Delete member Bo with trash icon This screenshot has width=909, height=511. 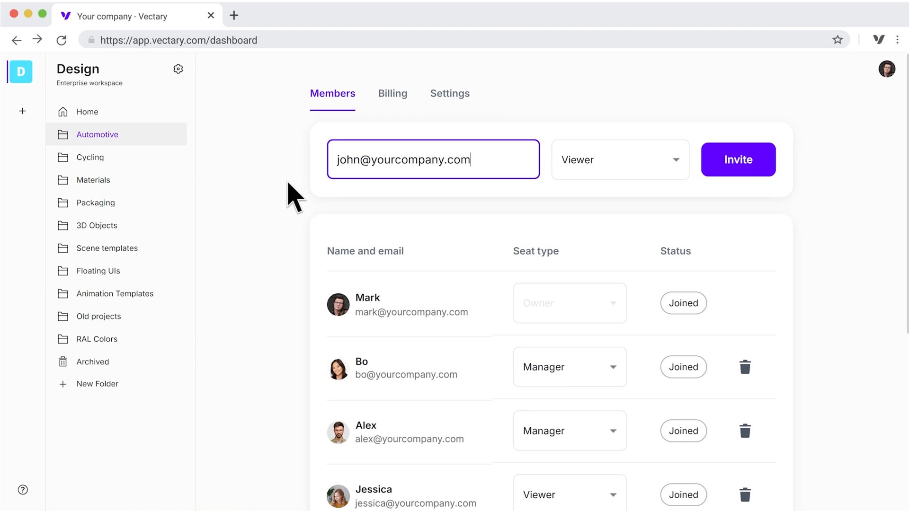pyautogui.click(x=745, y=367)
